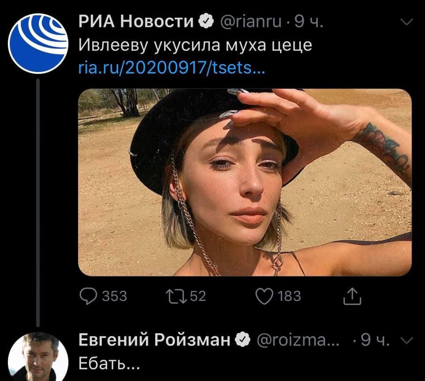View the attached photo of woman in hat

point(245,182)
